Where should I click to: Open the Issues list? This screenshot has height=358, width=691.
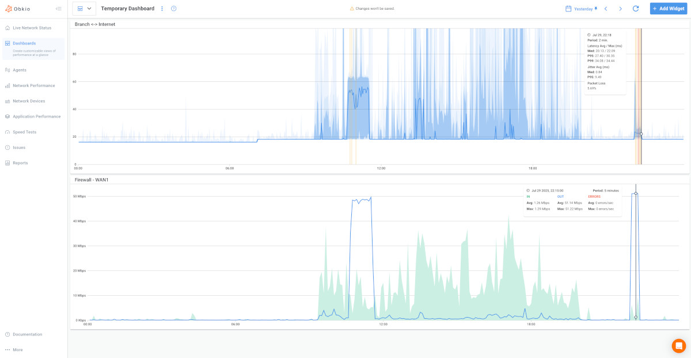(18, 148)
